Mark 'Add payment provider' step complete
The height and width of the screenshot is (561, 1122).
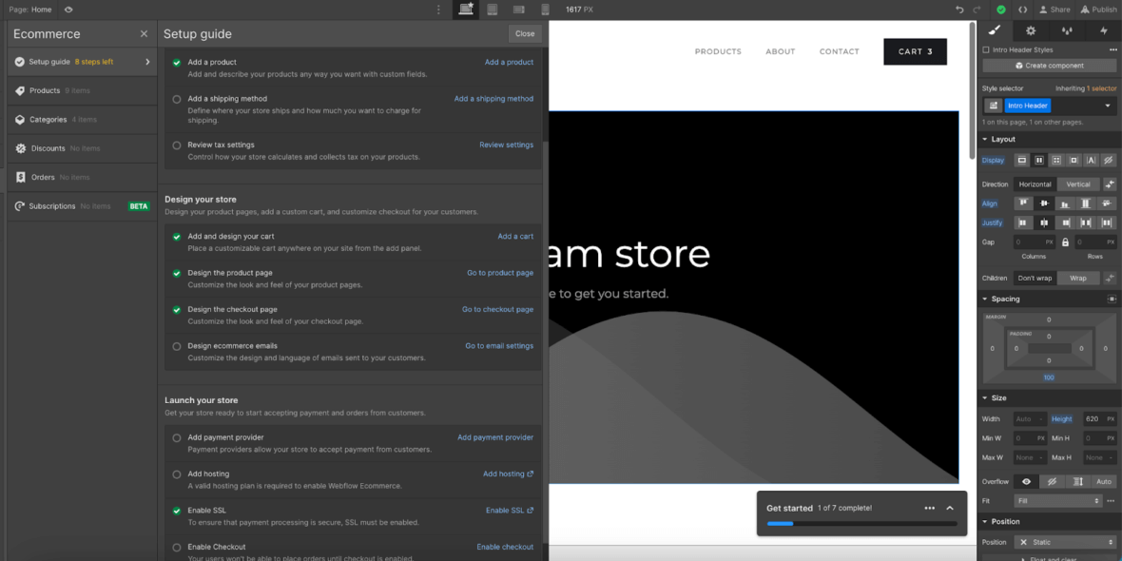pyautogui.click(x=177, y=438)
